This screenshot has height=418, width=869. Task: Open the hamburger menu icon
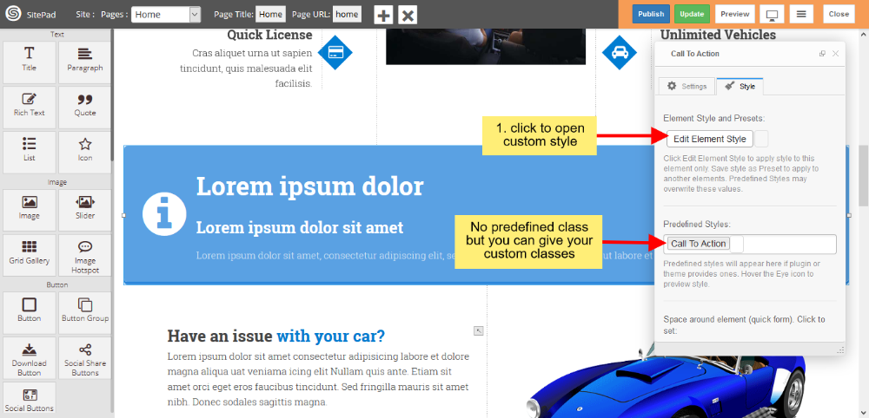click(x=801, y=14)
